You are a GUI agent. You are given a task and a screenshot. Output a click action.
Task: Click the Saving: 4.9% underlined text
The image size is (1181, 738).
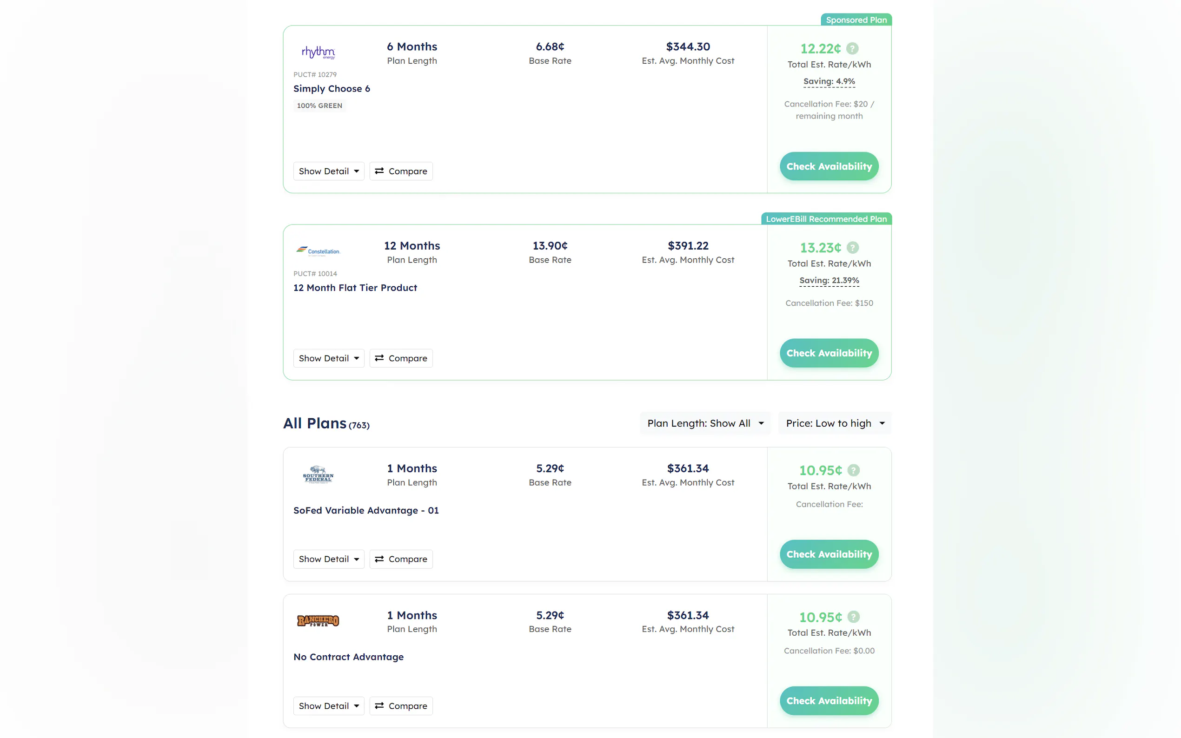coord(829,81)
